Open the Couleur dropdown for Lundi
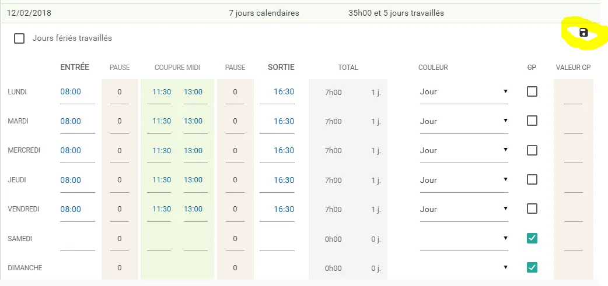The height and width of the screenshot is (286, 608). (x=464, y=92)
